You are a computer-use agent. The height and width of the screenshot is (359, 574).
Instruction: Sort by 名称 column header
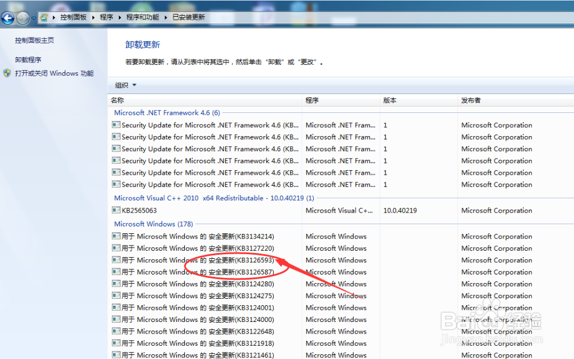117,100
